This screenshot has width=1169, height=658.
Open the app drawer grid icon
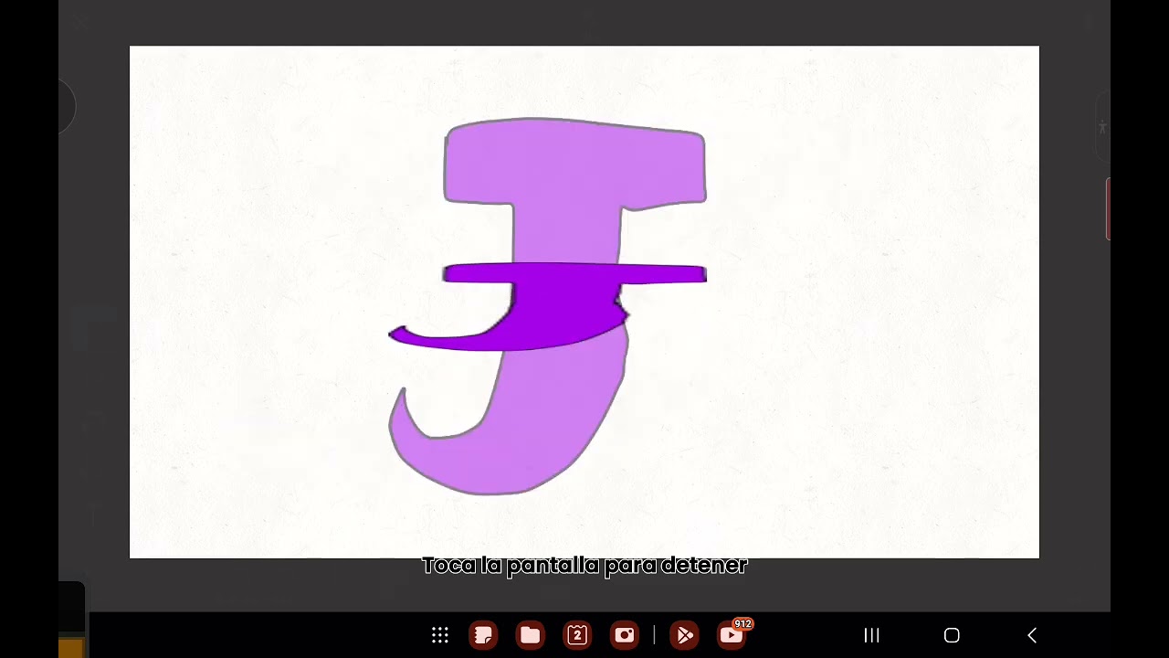(440, 635)
